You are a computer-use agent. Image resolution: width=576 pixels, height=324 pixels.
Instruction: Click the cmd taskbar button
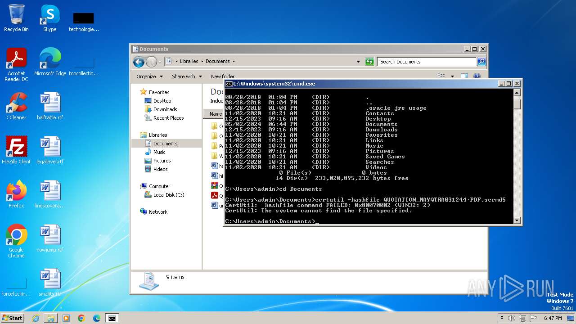pos(112,318)
